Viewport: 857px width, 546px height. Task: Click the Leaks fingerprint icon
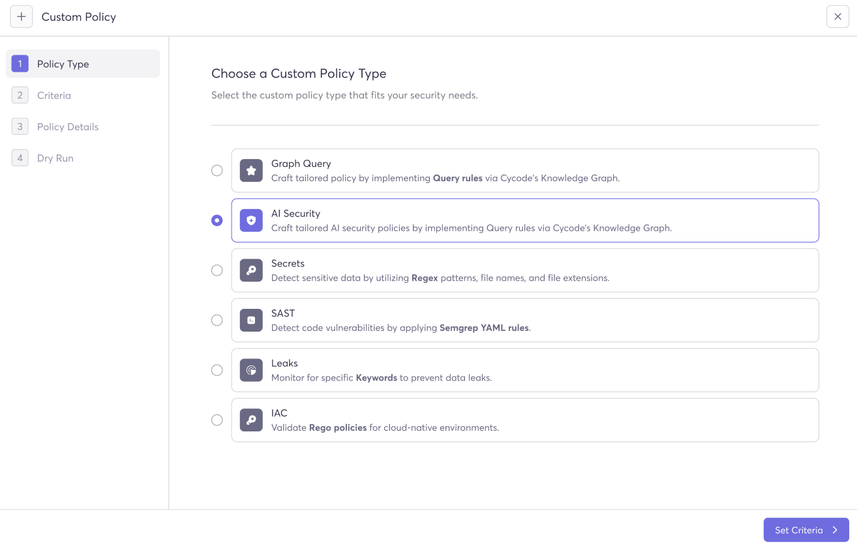tap(251, 370)
